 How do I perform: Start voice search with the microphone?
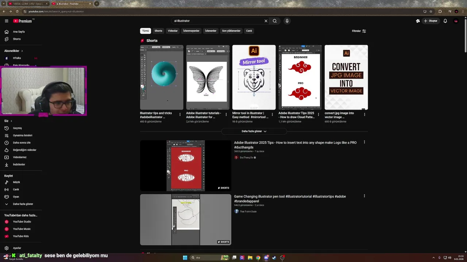(x=287, y=21)
